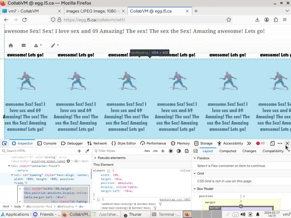The height and width of the screenshot is (218, 291).
Task: Click the page's home icon
Action: 11,45
